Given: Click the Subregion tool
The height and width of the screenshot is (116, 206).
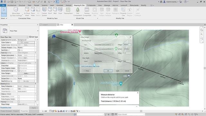Looking at the screenshot, I should (116, 11).
